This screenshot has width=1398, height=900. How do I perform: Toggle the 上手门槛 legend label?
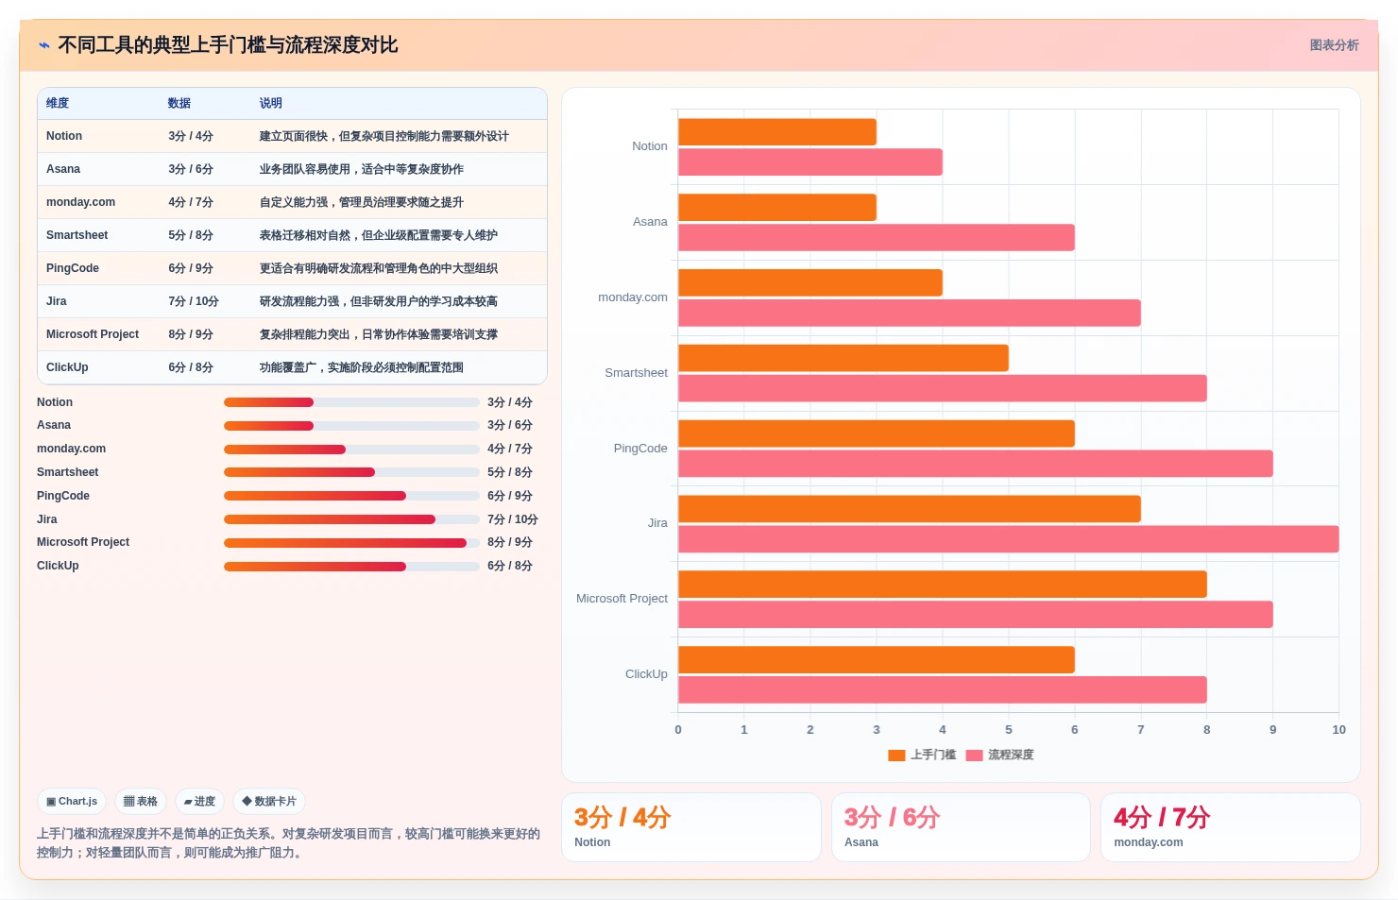pyautogui.click(x=933, y=756)
